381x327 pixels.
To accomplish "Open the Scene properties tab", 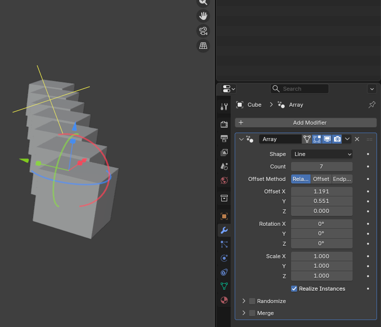I will [224, 166].
